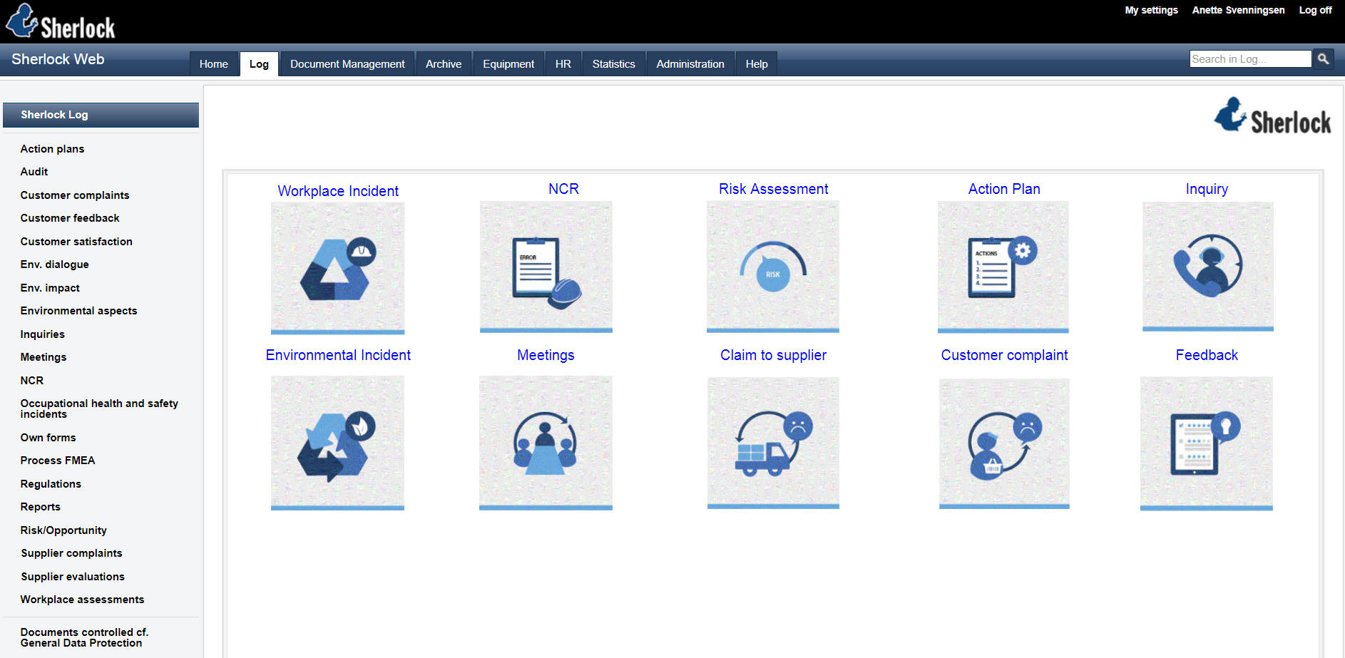Open Regulations in sidebar

51,484
